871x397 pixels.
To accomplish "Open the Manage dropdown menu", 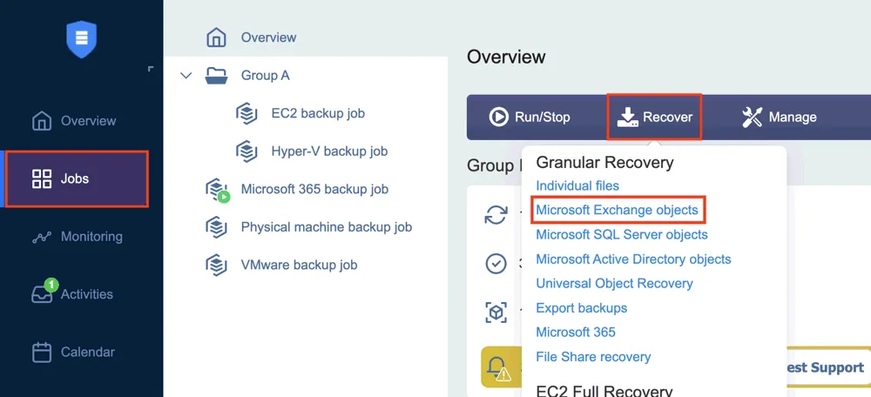I will (x=779, y=117).
